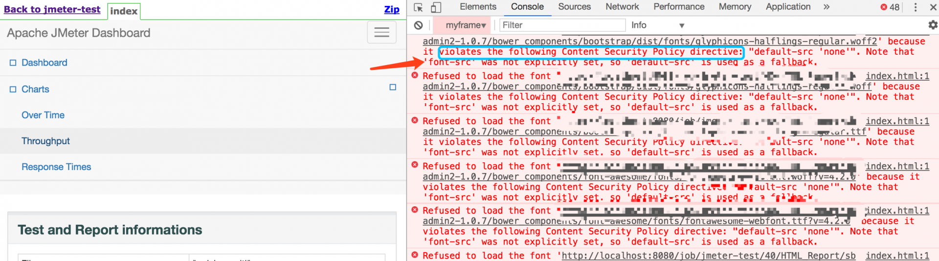Viewport: 939px width, 261px height.
Task: Open the Dashboard menu link
Action: coord(45,63)
